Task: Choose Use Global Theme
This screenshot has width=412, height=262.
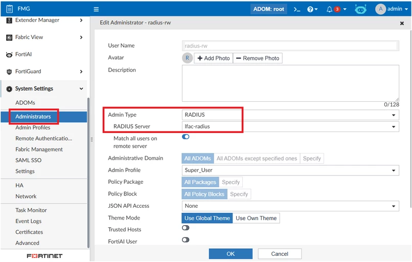Action: pos(207,218)
